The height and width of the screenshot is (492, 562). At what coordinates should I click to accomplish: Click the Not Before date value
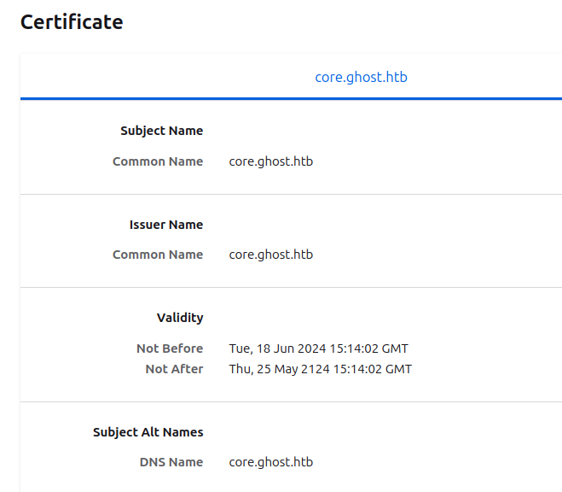click(x=319, y=348)
